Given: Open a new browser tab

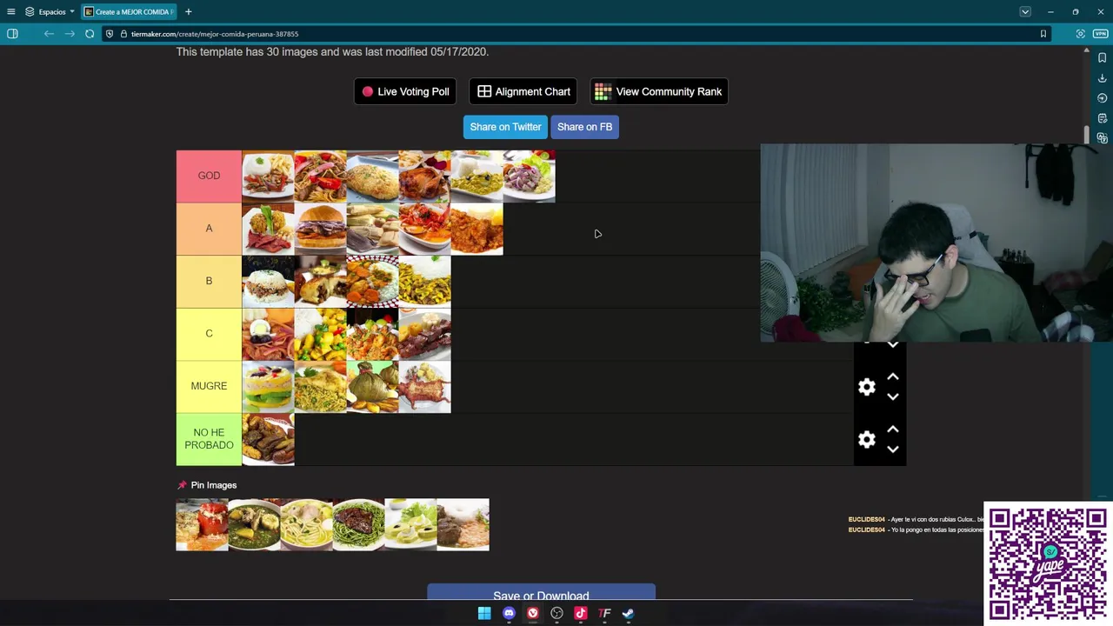Looking at the screenshot, I should 188,11.
